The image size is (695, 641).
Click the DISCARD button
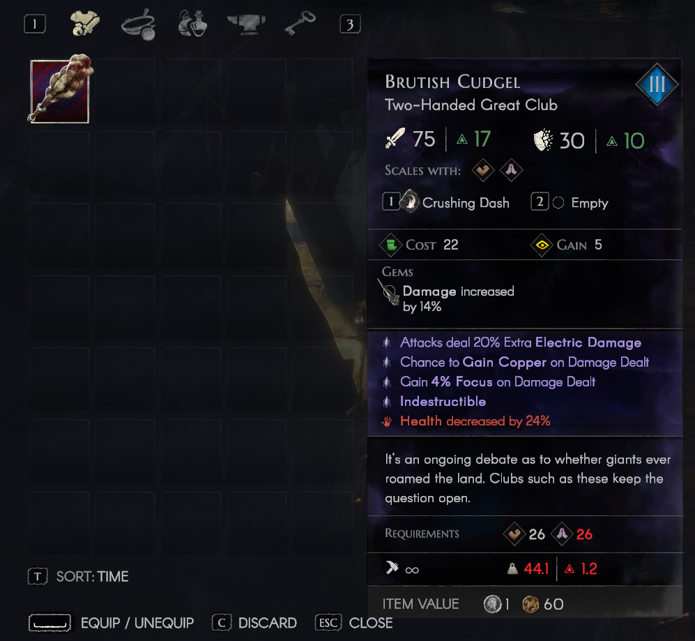tap(254, 623)
